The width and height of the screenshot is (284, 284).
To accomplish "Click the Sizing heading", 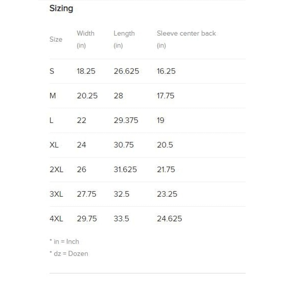I will coord(61,9).
